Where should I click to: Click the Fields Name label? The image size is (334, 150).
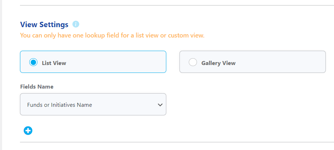point(37,87)
